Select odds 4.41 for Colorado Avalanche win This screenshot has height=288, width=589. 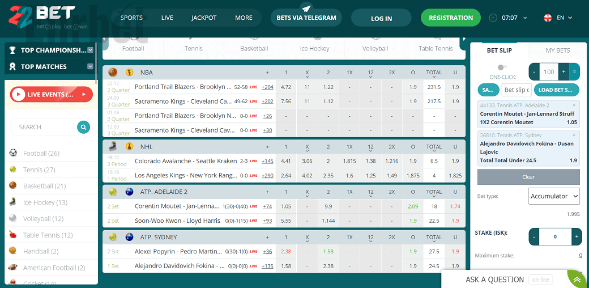[x=286, y=161]
